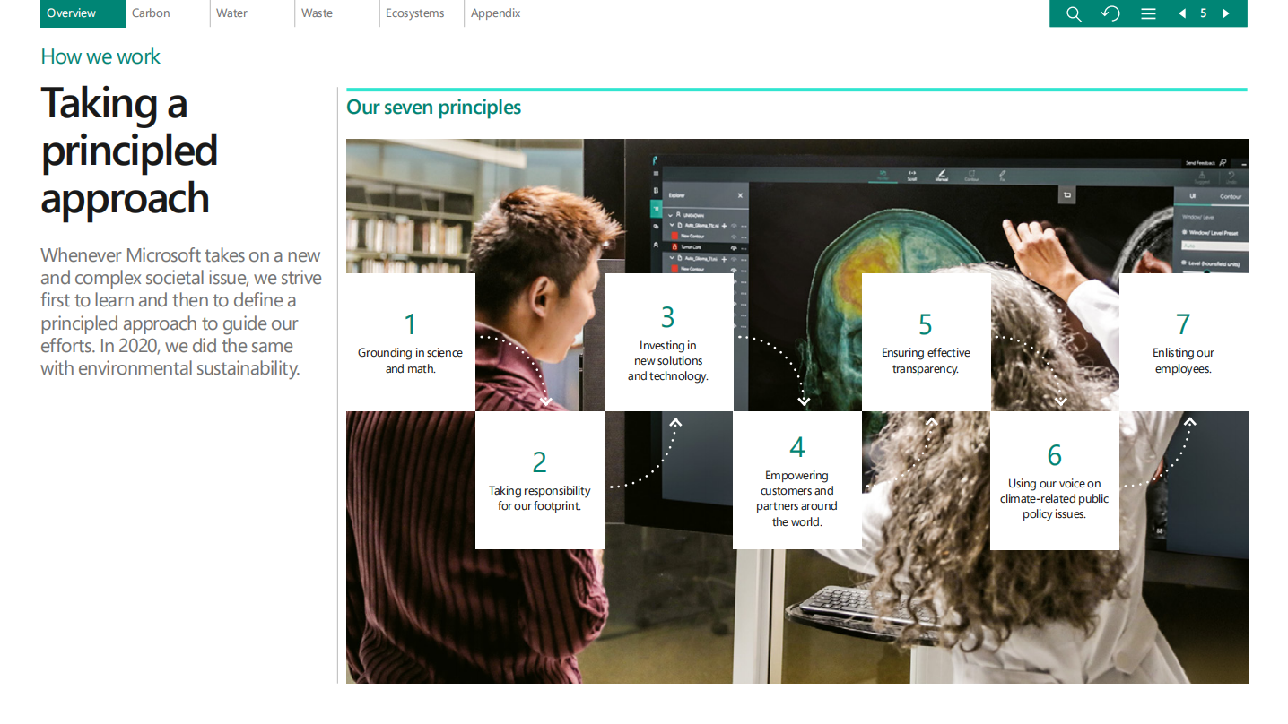This screenshot has height=724, width=1288.
Task: Click principle 5 Ensuring effective transparency
Action: (x=926, y=342)
